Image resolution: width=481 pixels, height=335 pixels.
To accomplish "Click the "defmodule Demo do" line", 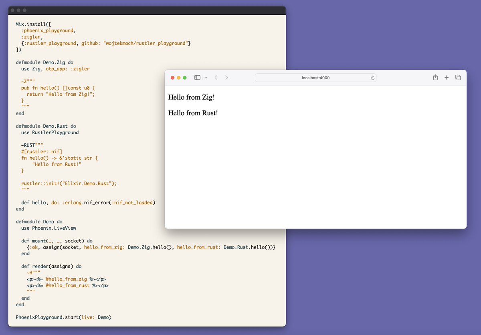I will 39,222.
